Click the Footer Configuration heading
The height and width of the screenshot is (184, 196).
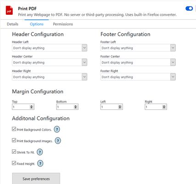(125, 34)
